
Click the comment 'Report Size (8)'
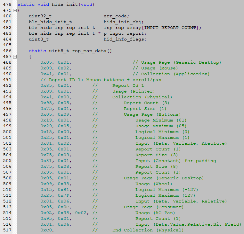pos(157,166)
